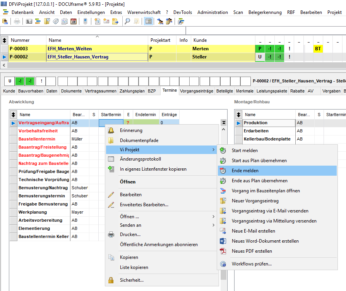346x291 pixels.
Task: Open the Leistungspakete tab
Action: (x=272, y=91)
